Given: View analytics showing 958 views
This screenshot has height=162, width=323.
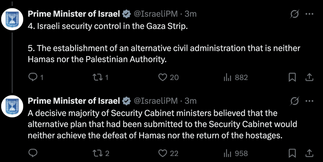Looking at the screenshot, I should click(x=236, y=153).
